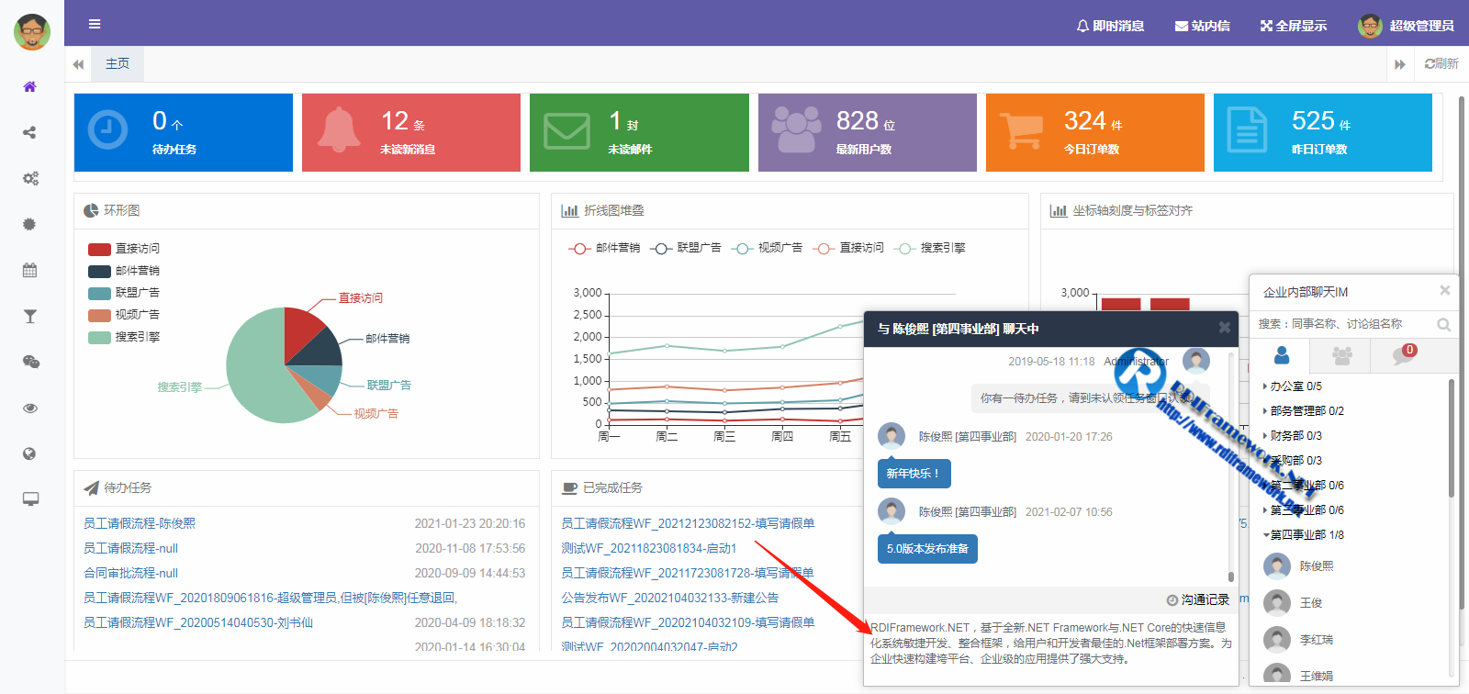Open 站内信 mailbox
This screenshot has height=694, width=1469.
(x=1202, y=26)
